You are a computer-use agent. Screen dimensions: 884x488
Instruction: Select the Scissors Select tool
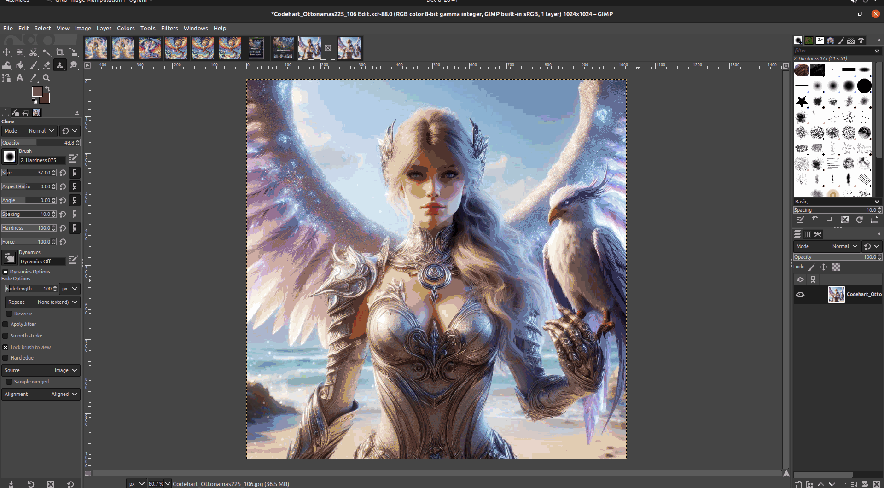coord(33,52)
